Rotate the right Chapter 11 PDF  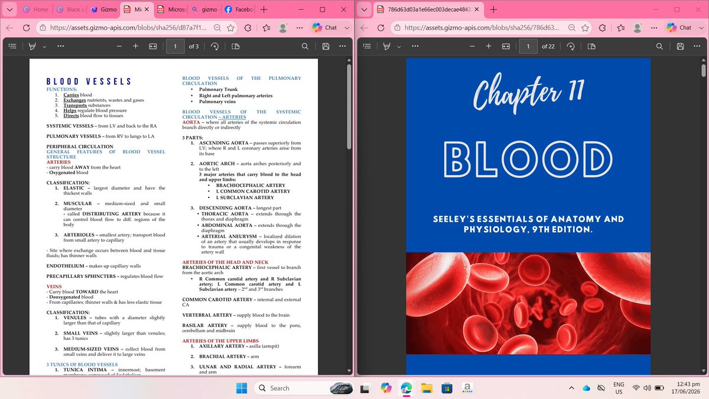tap(571, 46)
